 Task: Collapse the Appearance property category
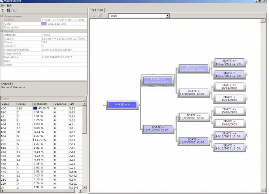[2, 16]
